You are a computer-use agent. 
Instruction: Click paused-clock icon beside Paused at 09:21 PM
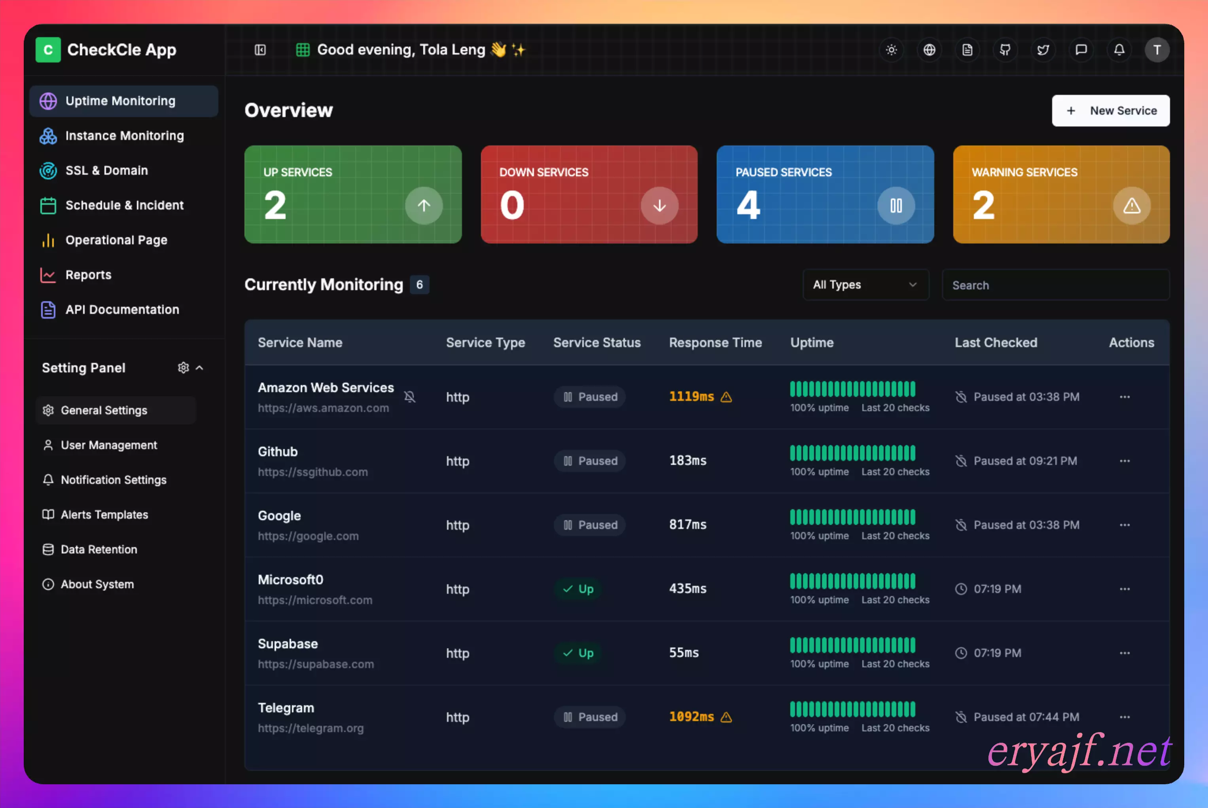click(961, 461)
